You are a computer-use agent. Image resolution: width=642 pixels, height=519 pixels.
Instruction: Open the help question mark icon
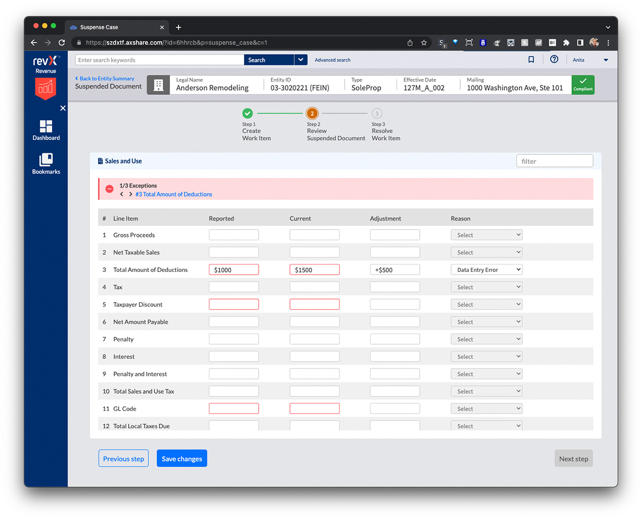click(x=554, y=59)
